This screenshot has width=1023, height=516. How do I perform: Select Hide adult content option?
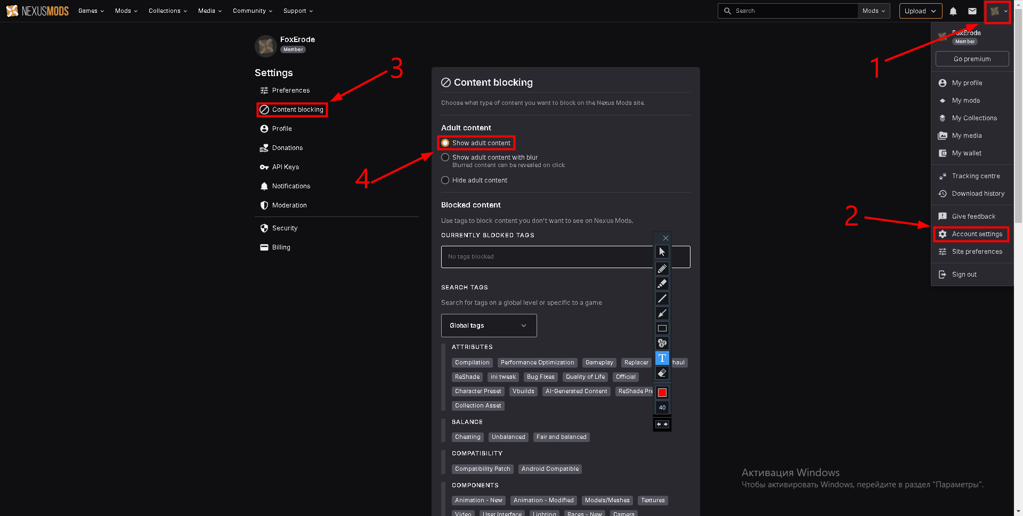[x=445, y=180]
